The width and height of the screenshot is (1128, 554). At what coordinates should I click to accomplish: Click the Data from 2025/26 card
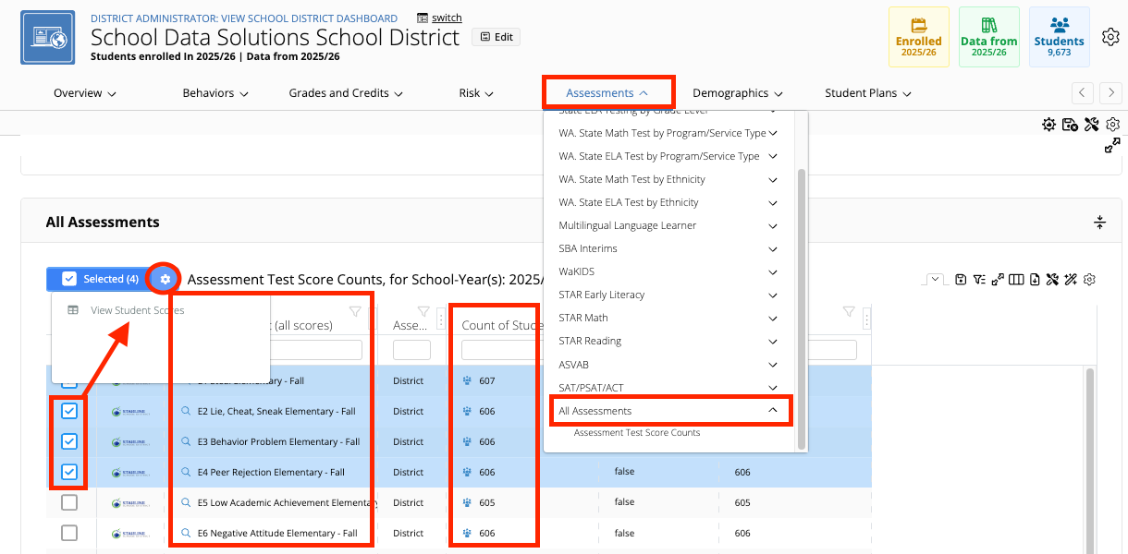point(988,37)
